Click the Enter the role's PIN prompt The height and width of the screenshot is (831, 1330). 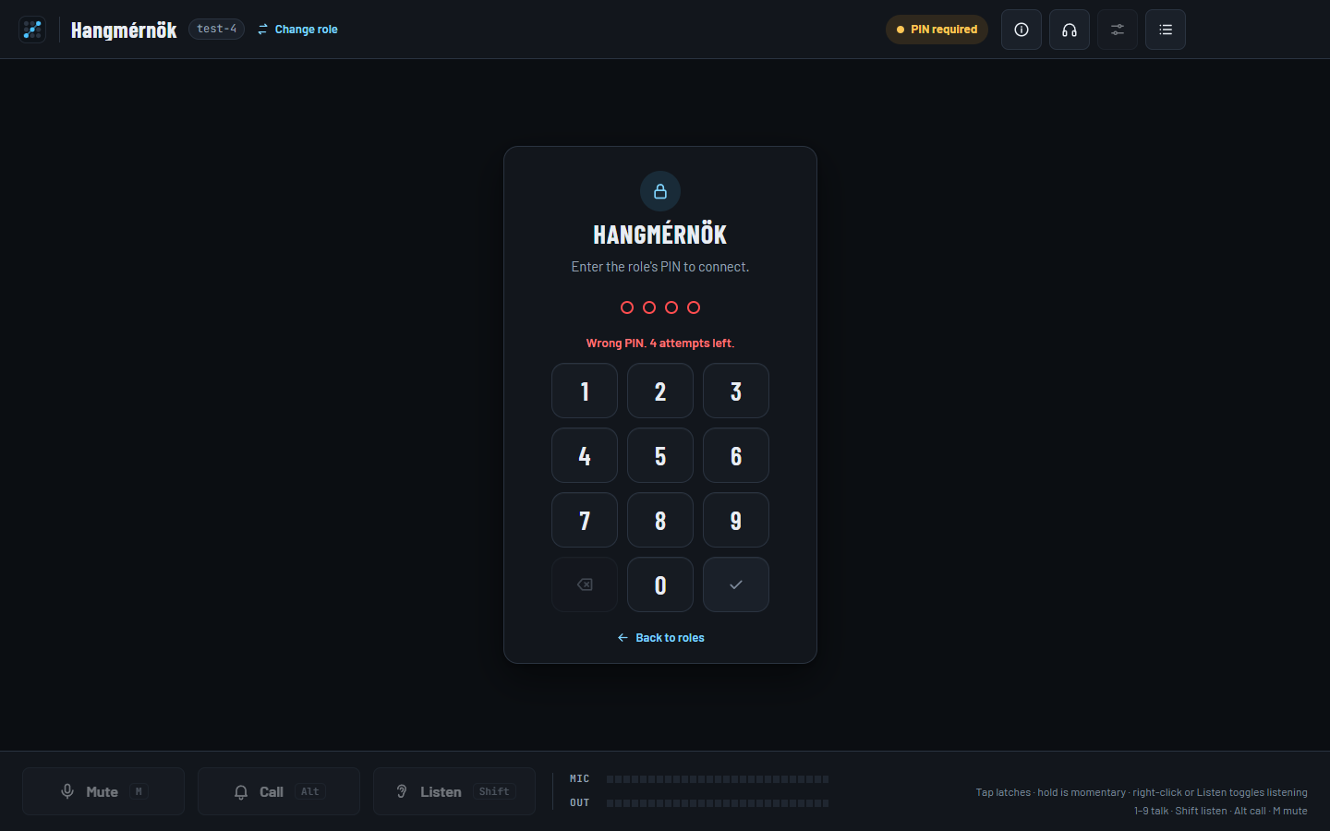660,267
